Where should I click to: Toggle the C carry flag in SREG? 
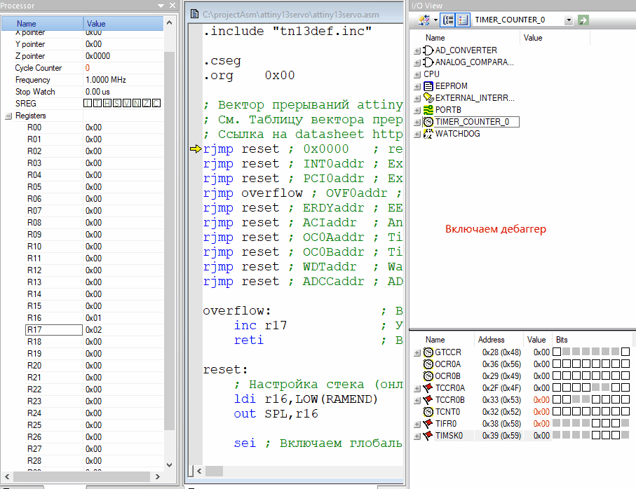click(x=156, y=104)
